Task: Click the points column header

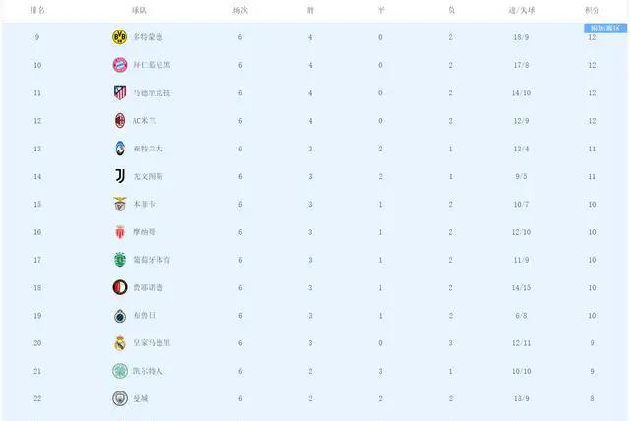Action: click(x=592, y=10)
